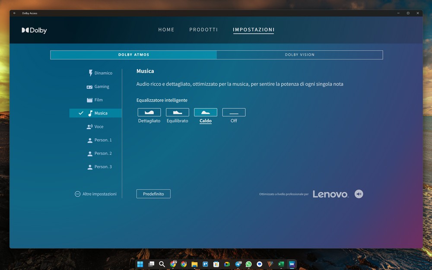432x270 pixels.
Task: Click the Predefinito reset button
Action: coord(153,194)
